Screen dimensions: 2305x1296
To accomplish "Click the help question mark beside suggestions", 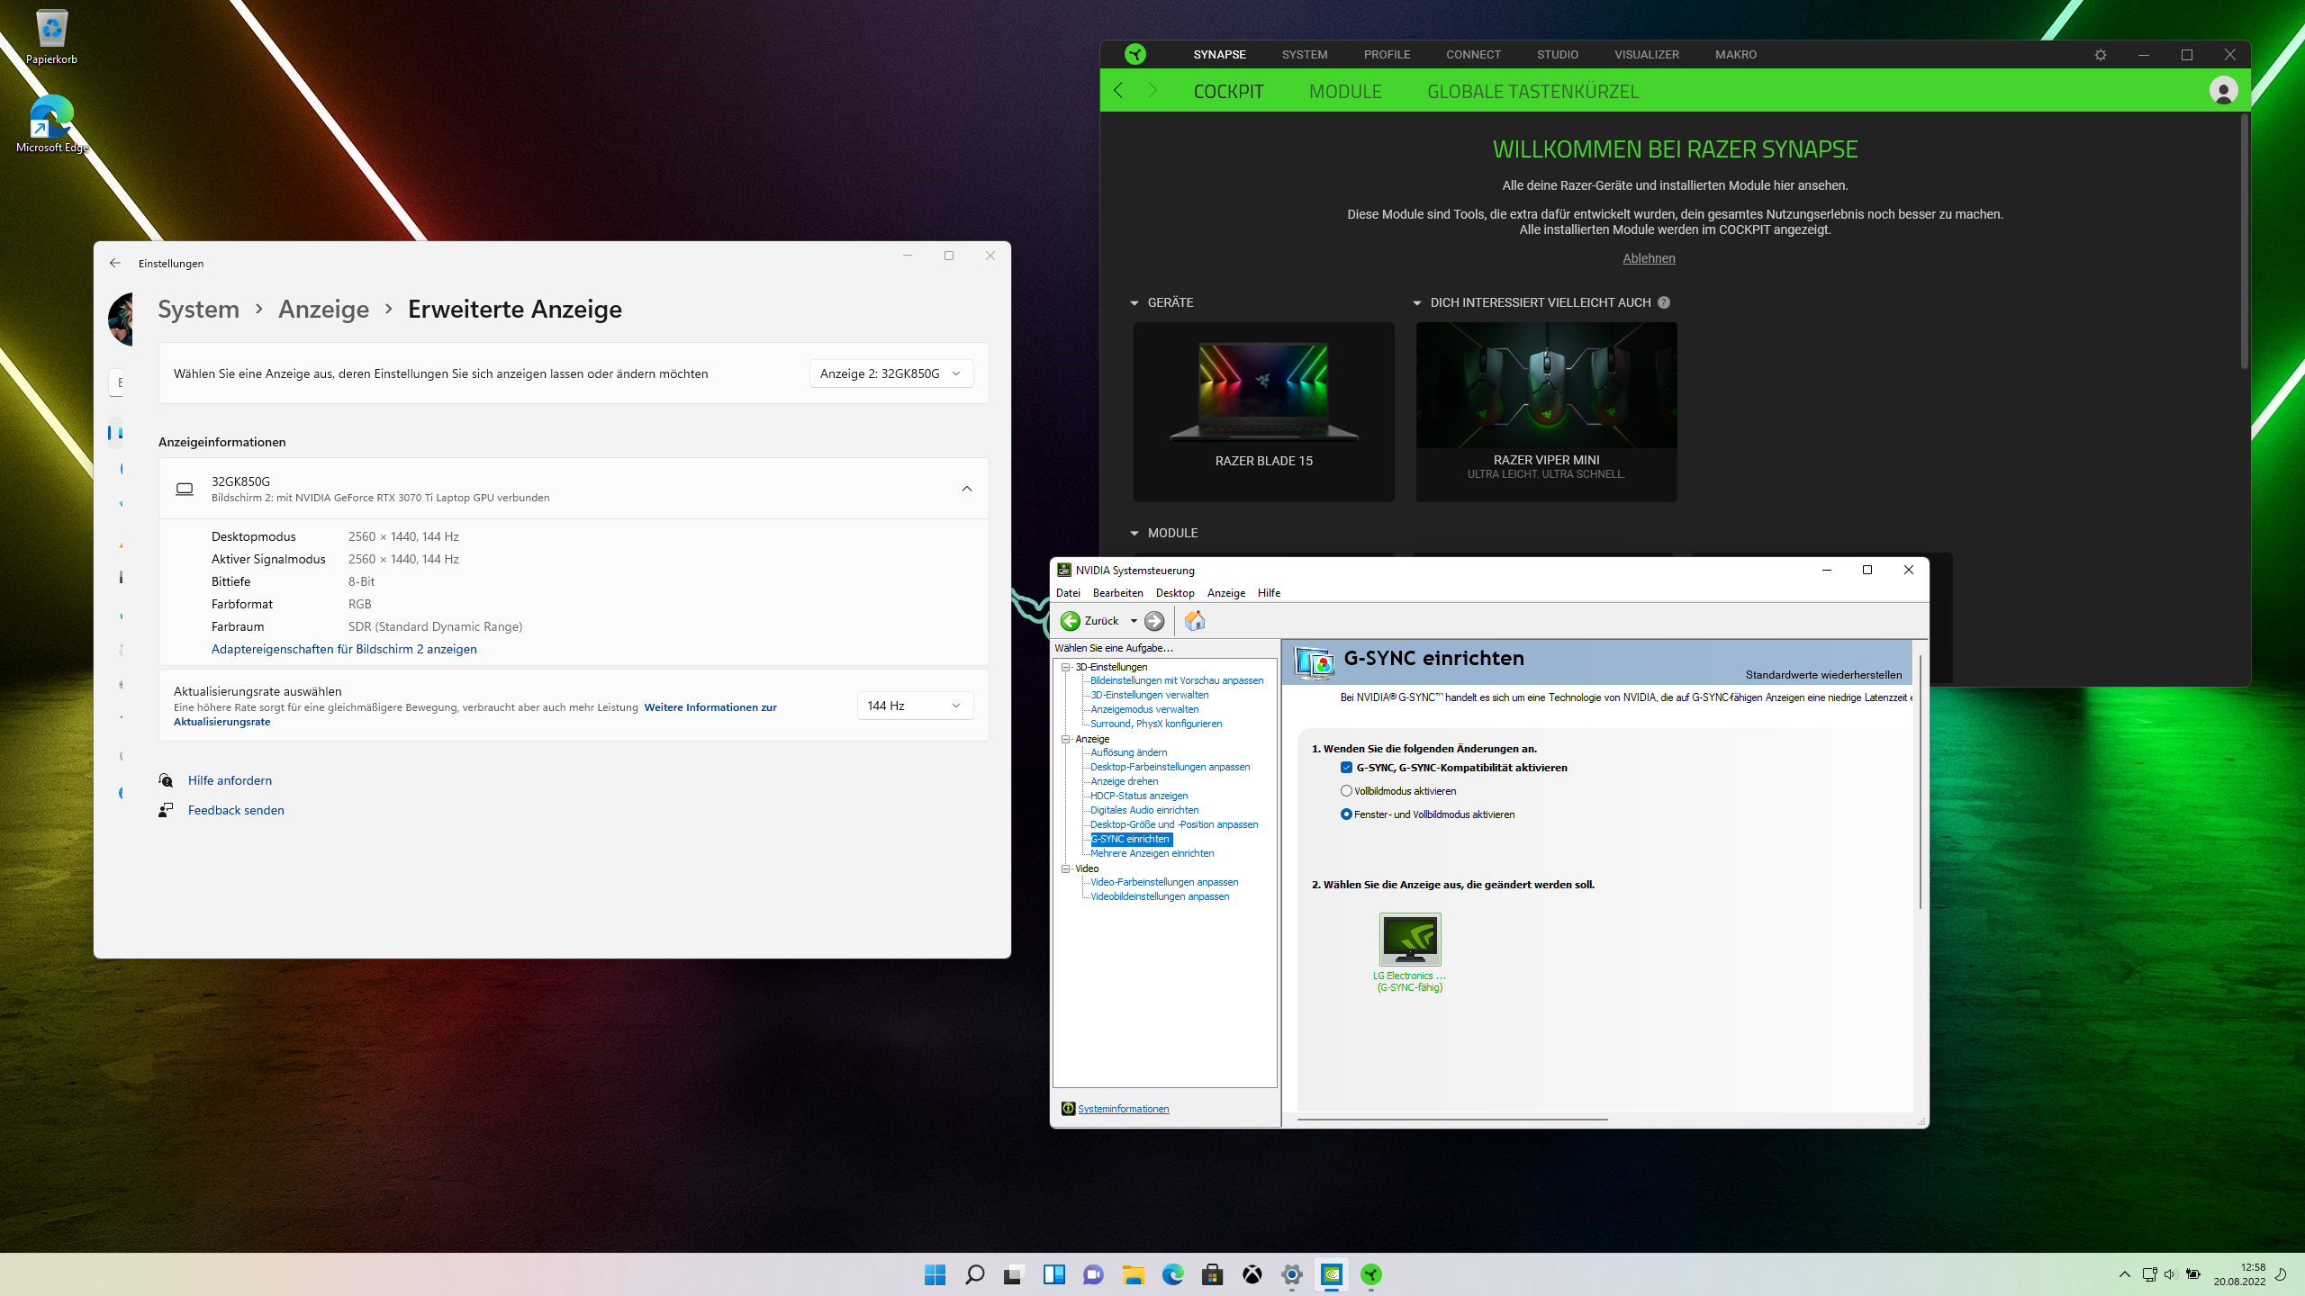I will point(1664,303).
